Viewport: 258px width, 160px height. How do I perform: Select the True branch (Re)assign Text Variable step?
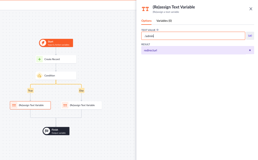[x=30, y=105]
